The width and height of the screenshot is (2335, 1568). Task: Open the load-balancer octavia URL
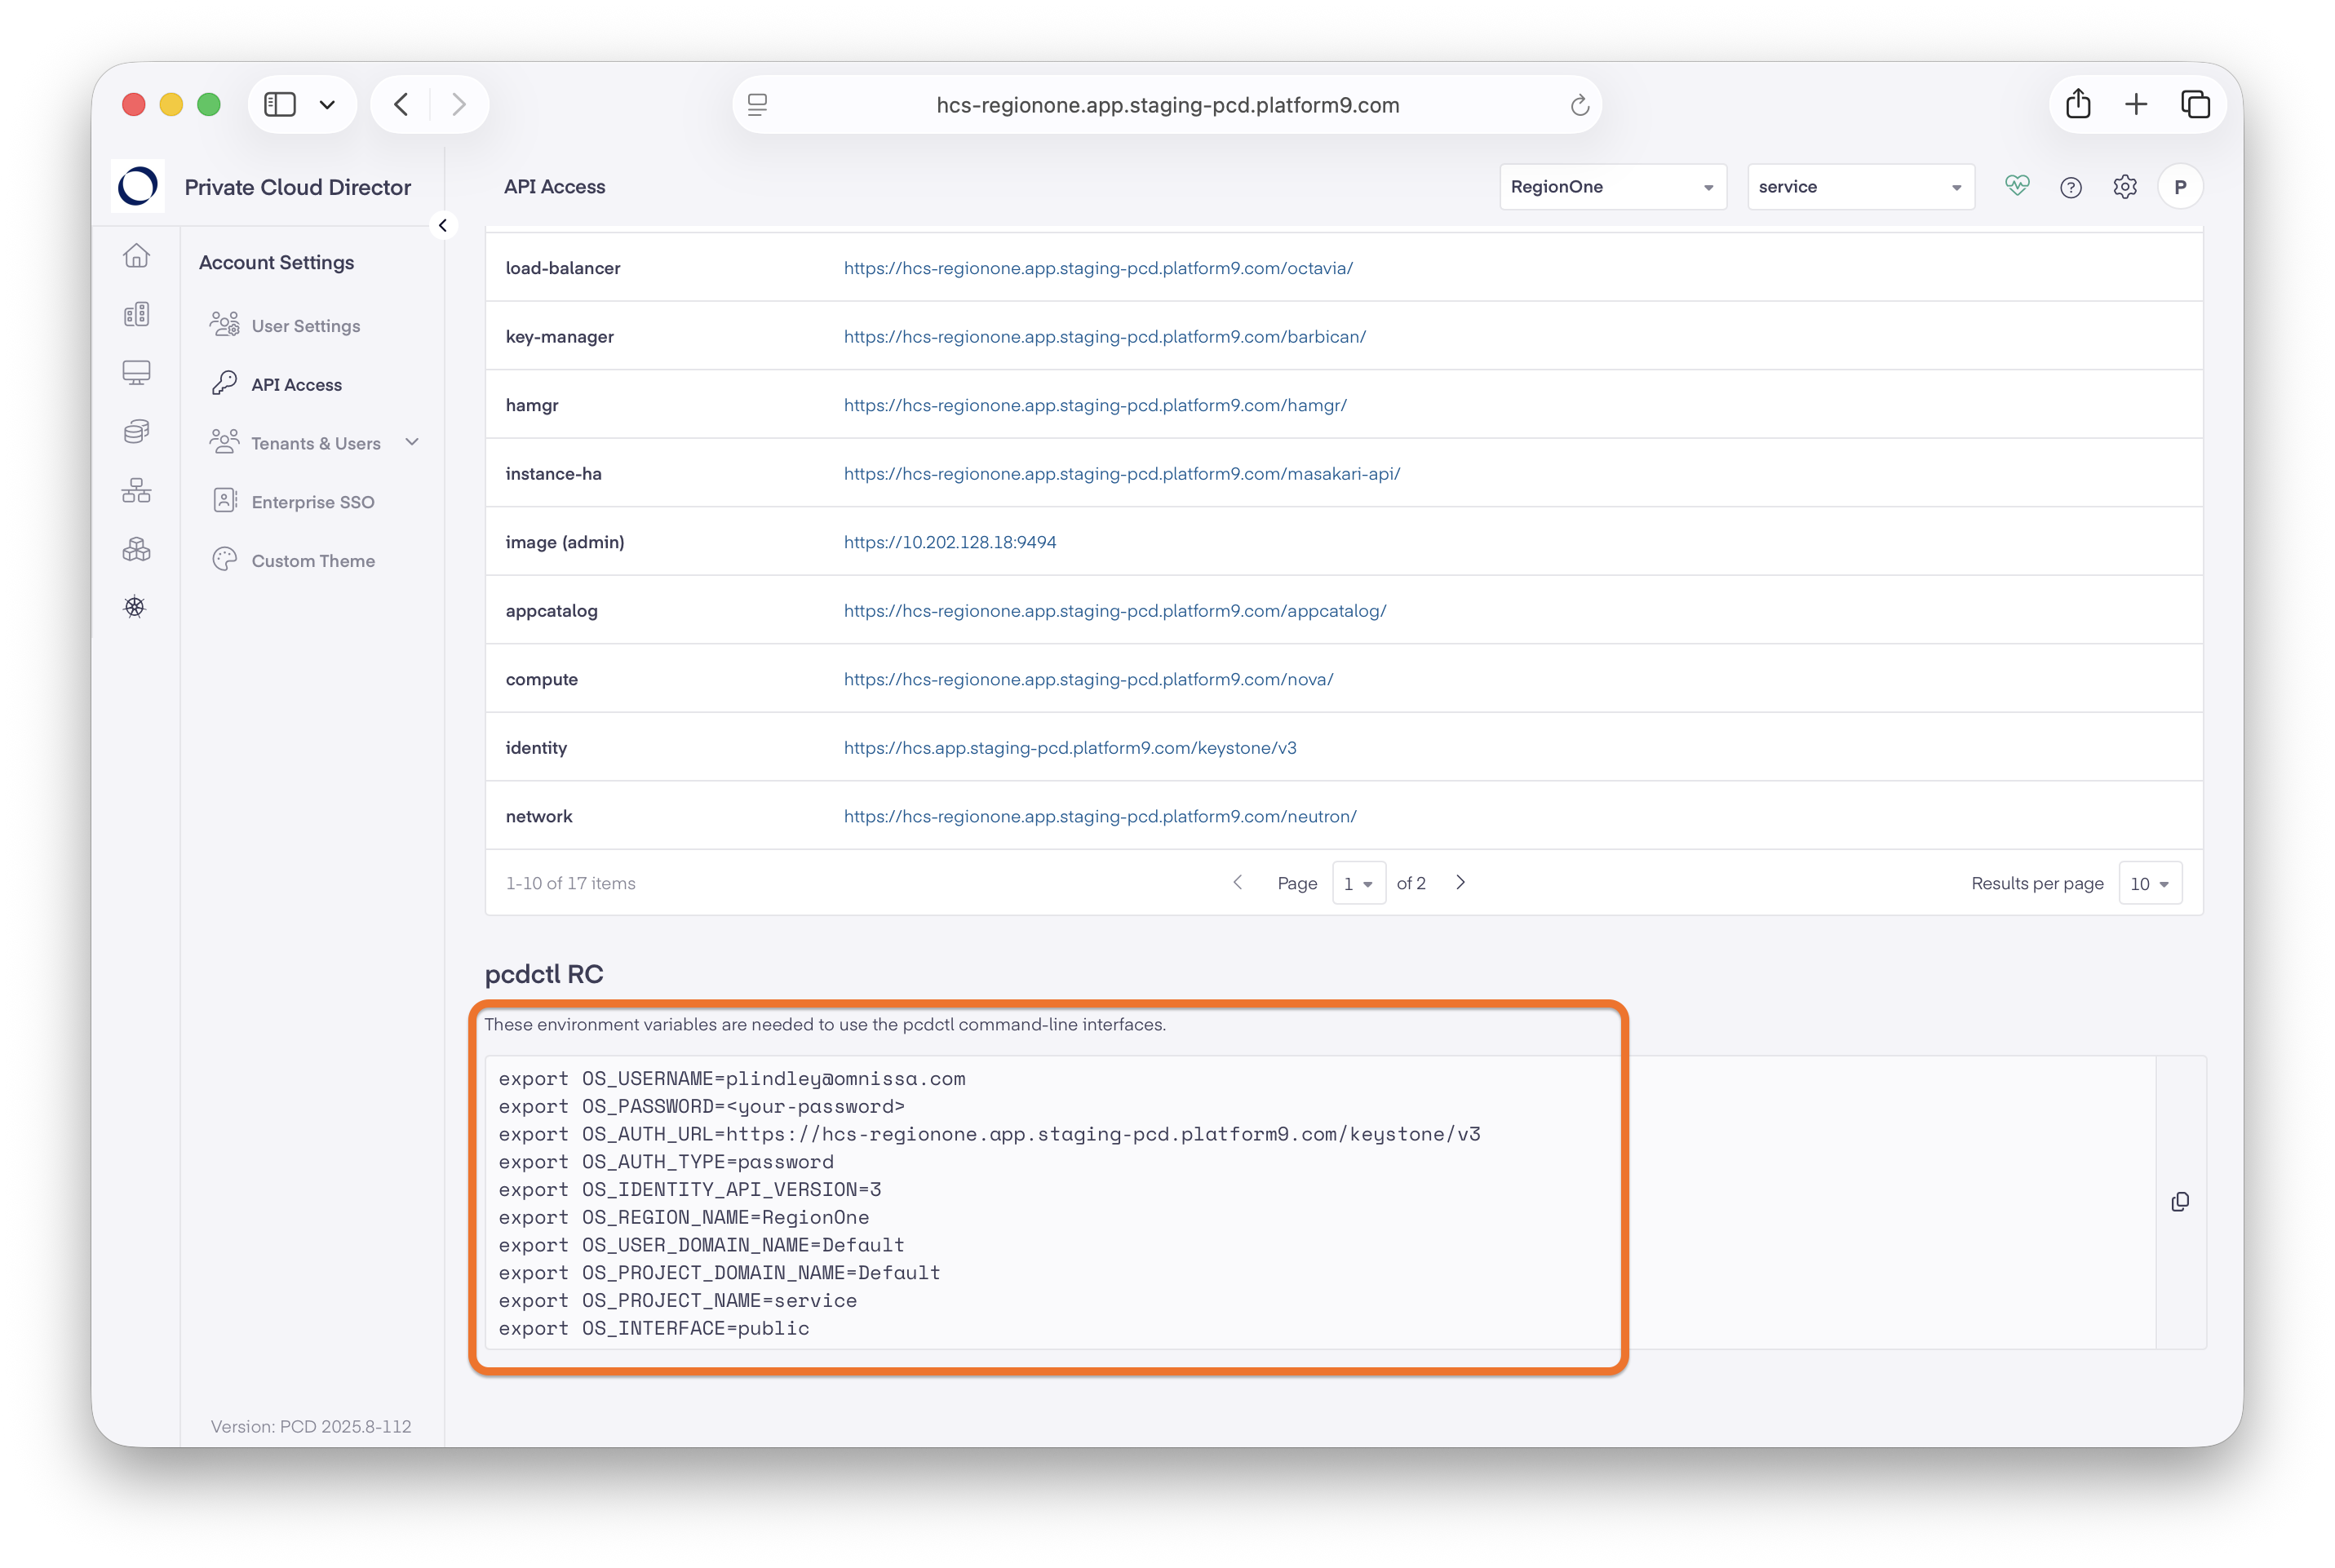click(1098, 268)
